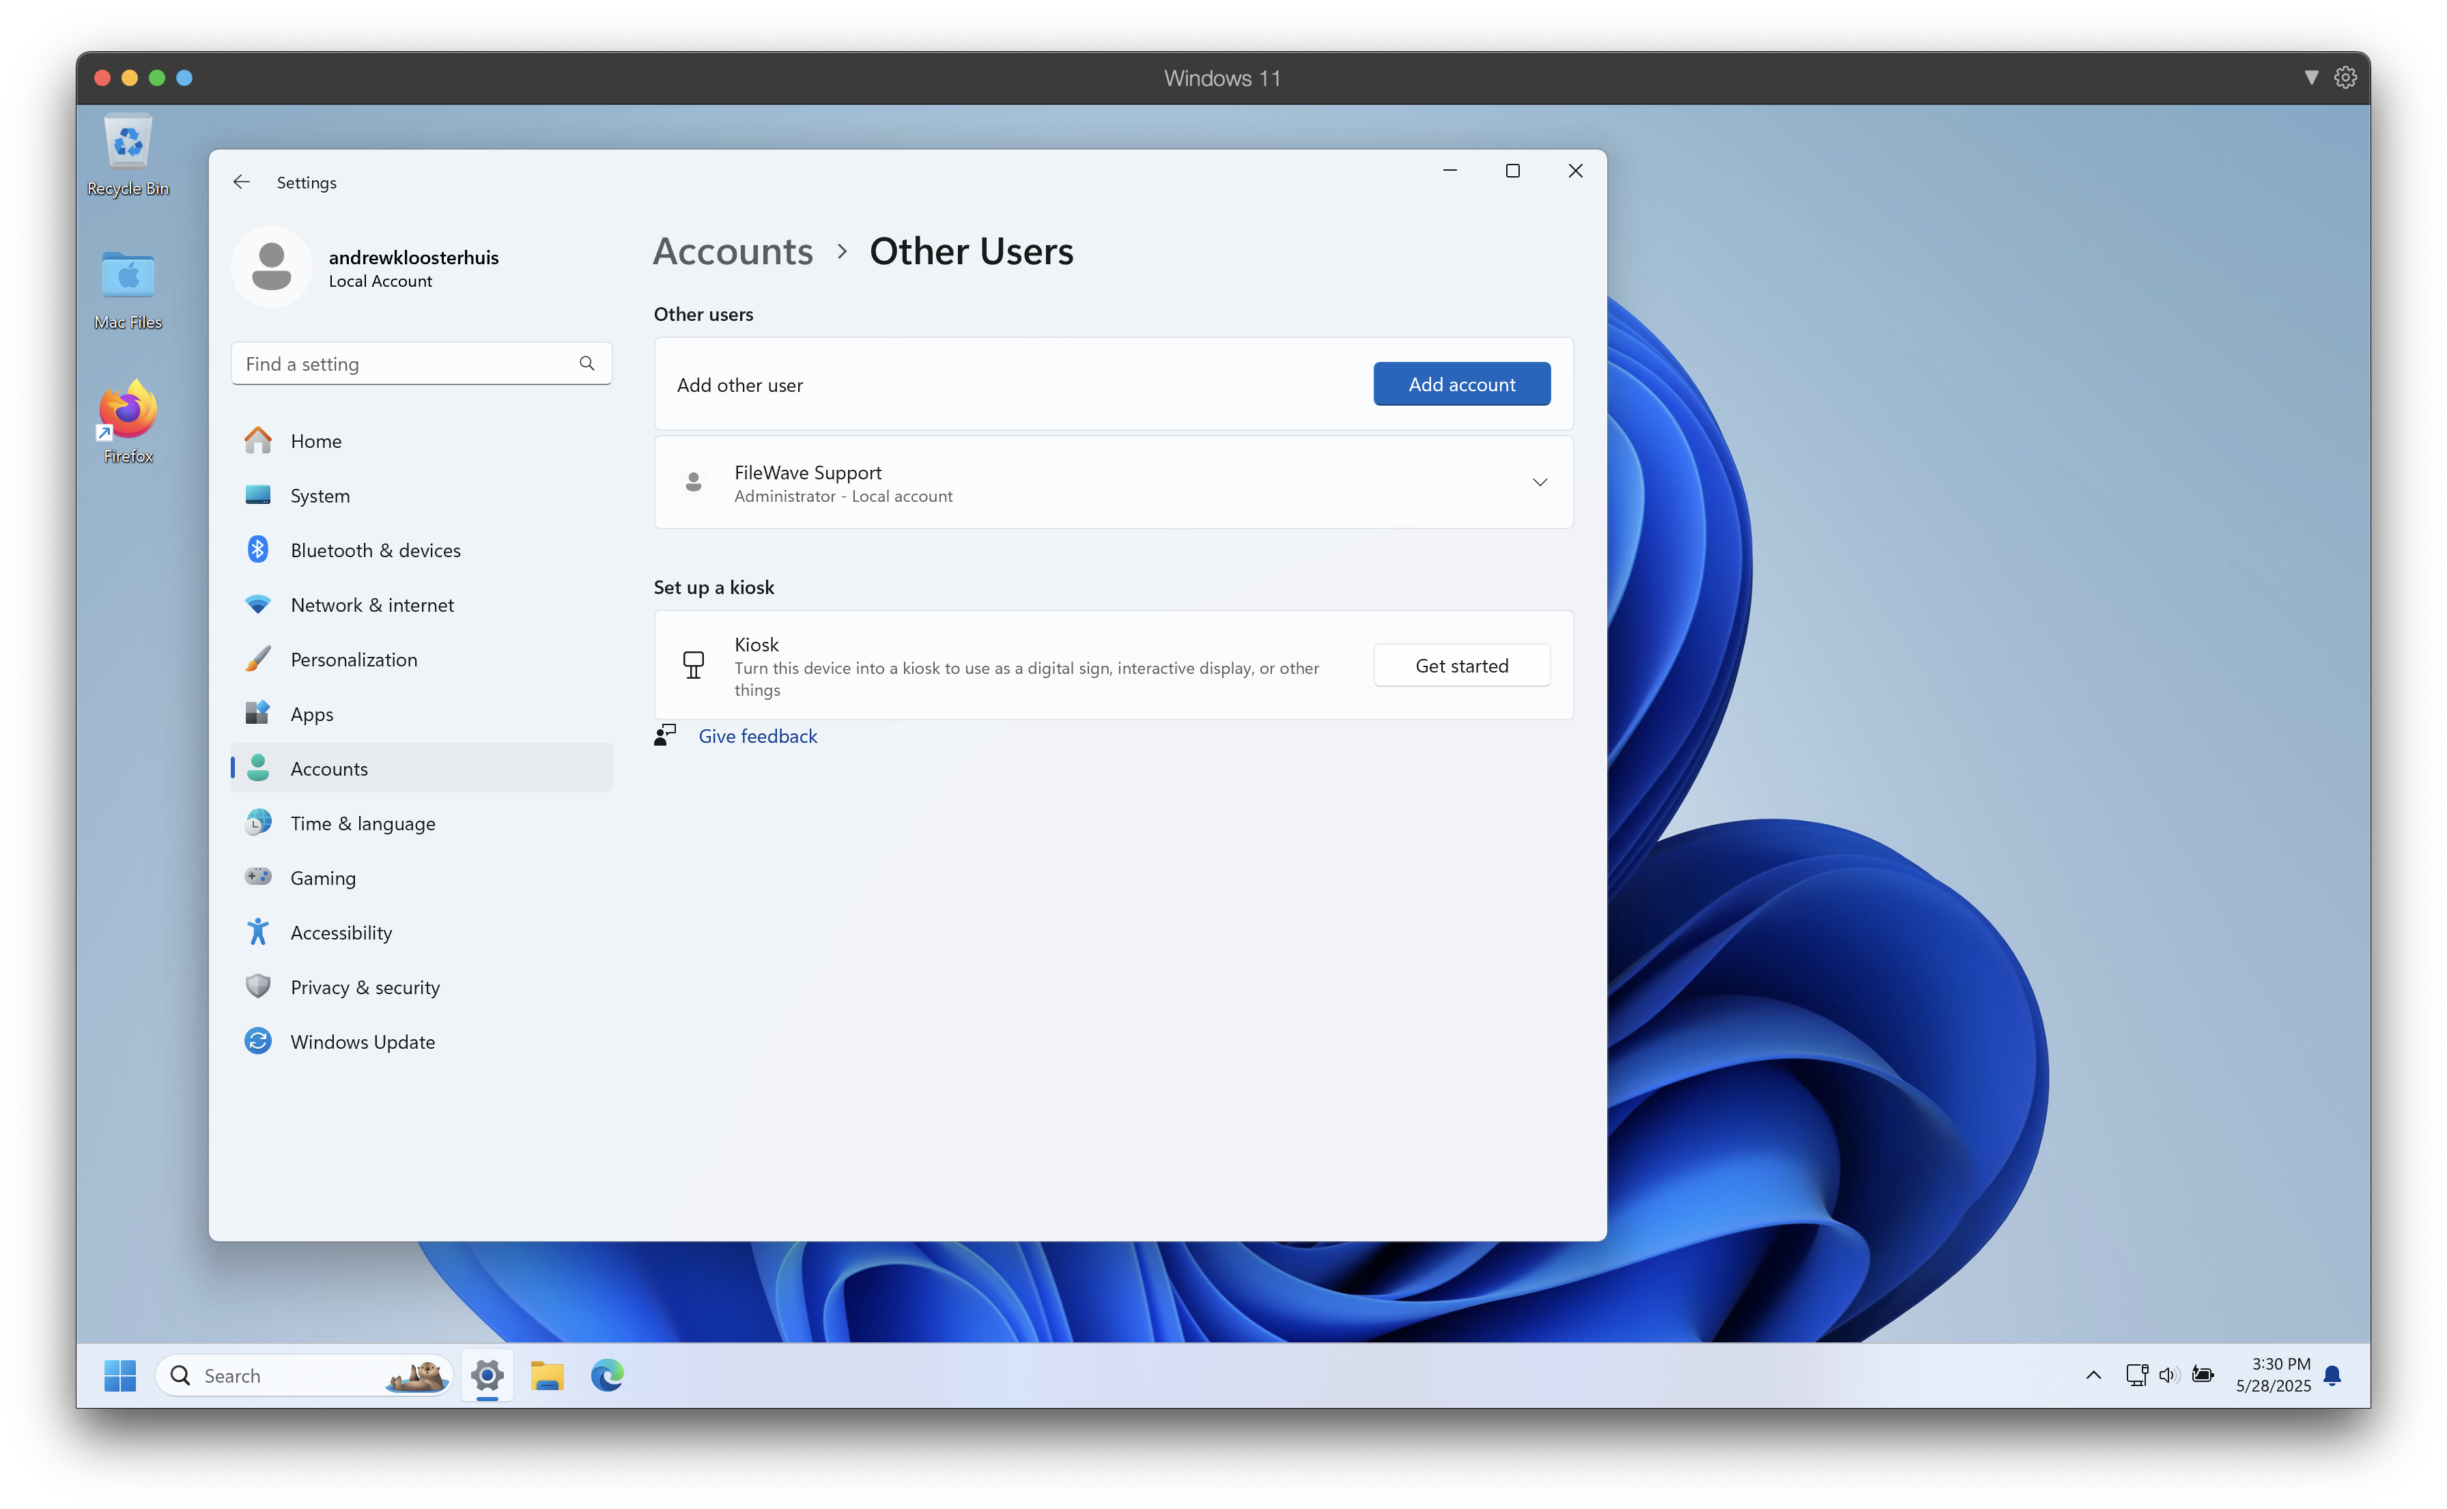Click the blue fourth VM window button
This screenshot has height=1509, width=2447.
[x=184, y=78]
